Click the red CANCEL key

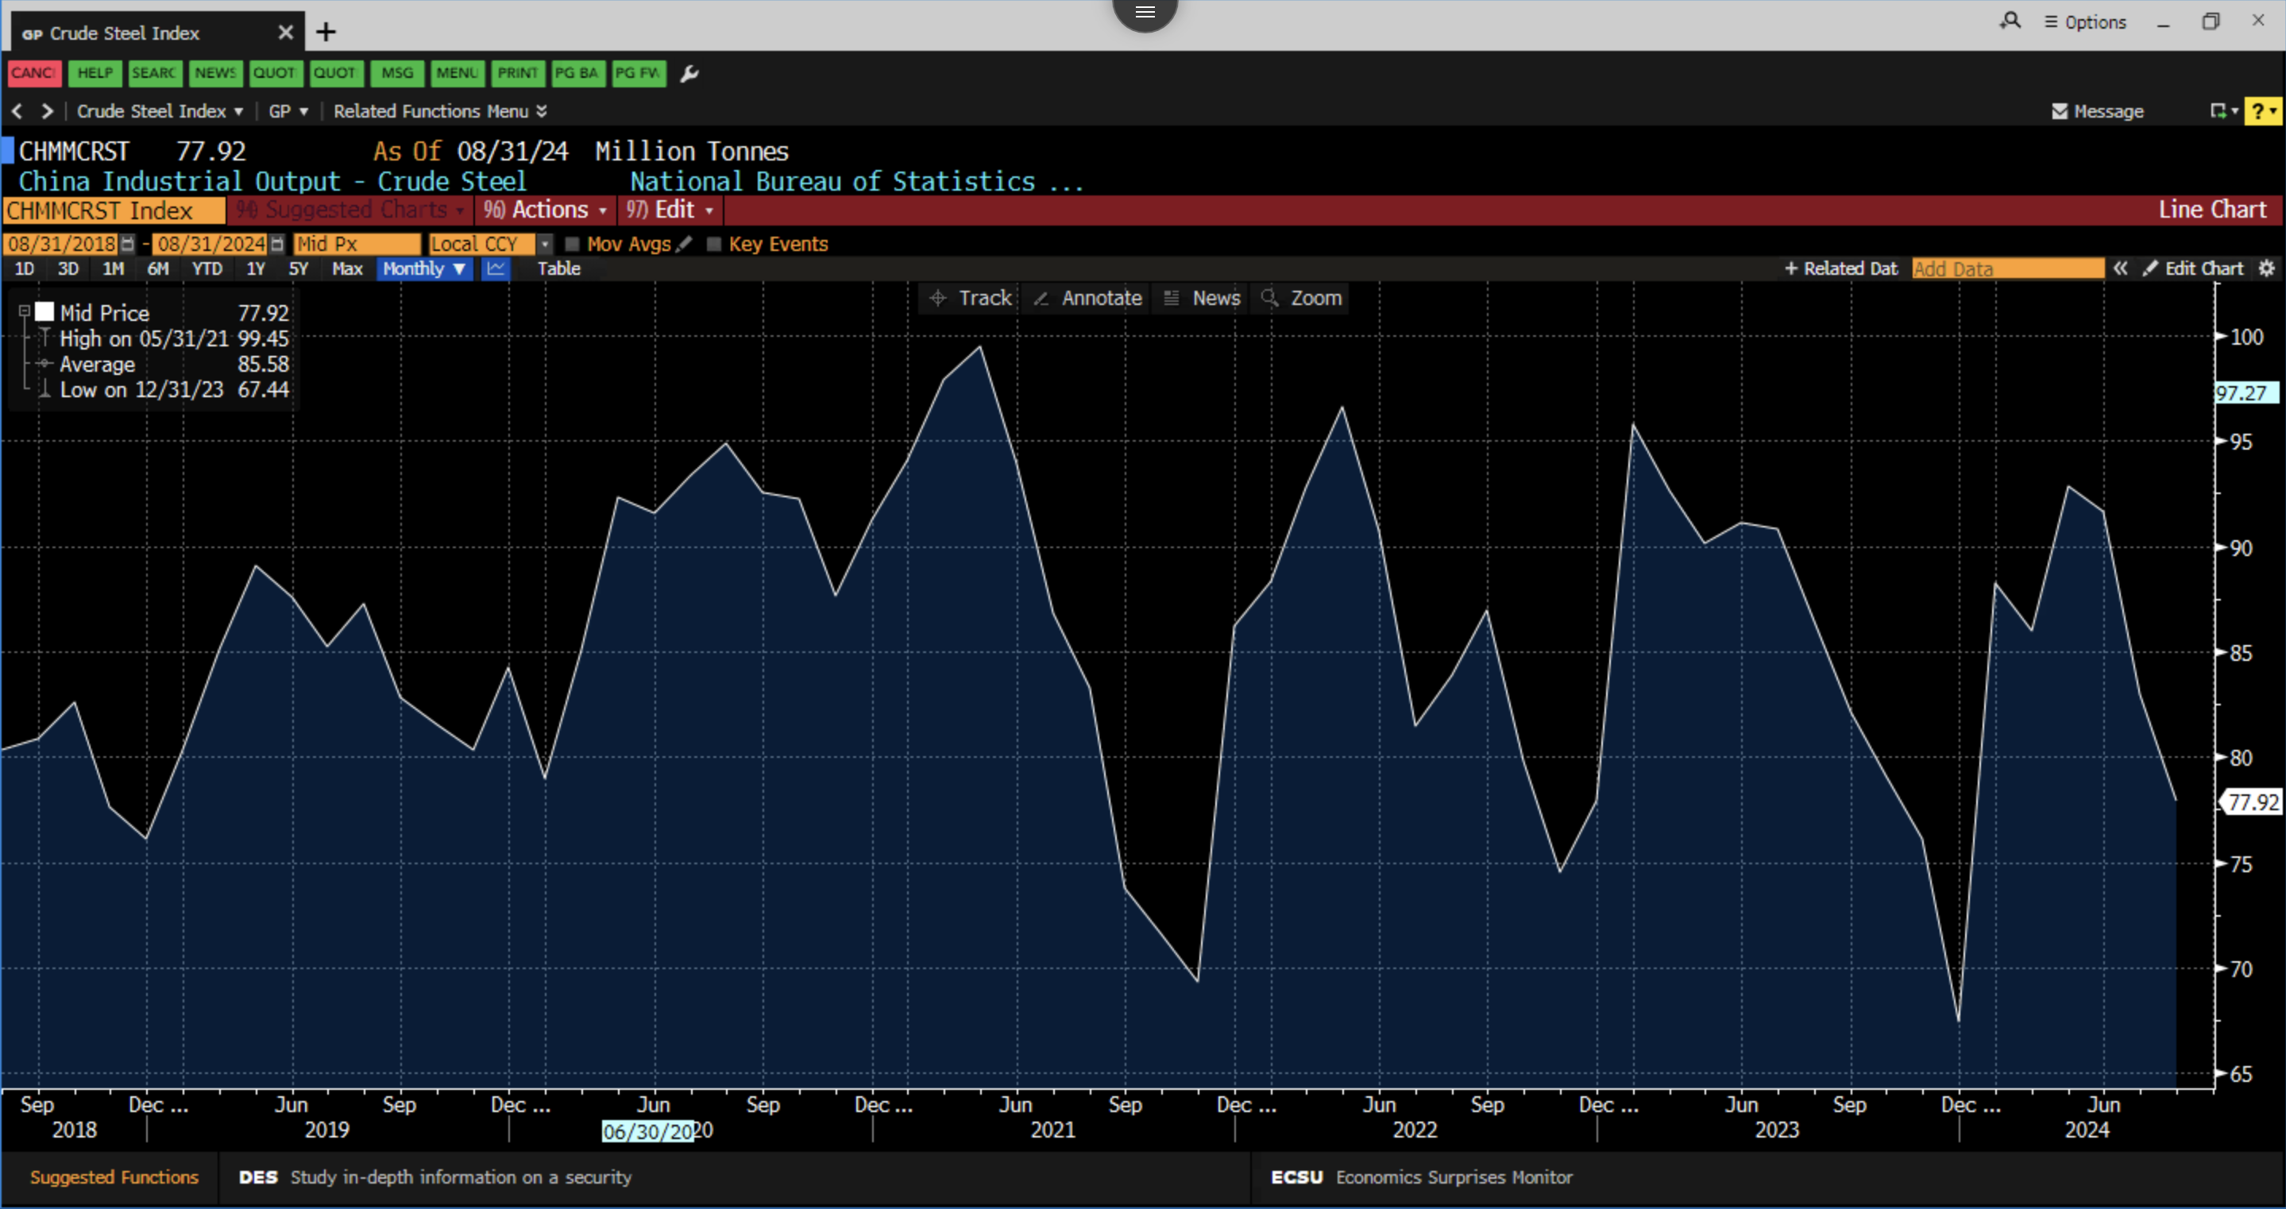pyautogui.click(x=33, y=73)
